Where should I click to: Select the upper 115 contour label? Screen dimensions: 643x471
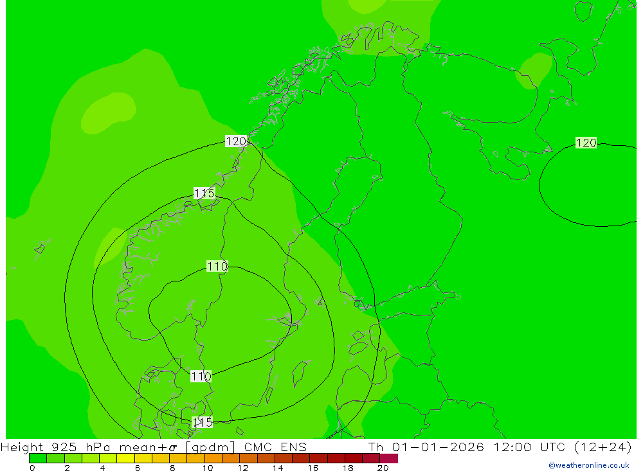pyautogui.click(x=204, y=193)
